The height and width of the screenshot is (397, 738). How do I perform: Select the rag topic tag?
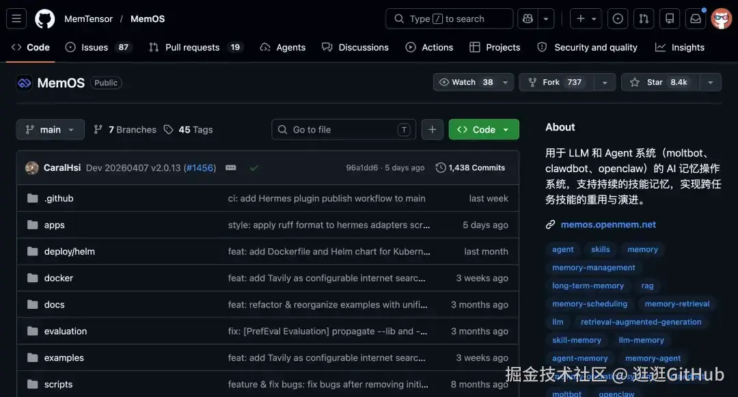(x=647, y=286)
